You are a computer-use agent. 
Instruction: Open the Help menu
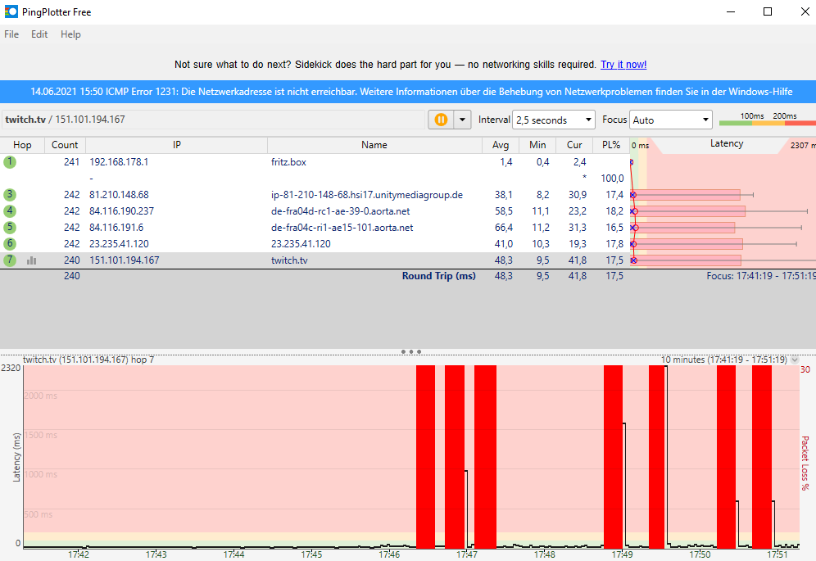tap(70, 34)
